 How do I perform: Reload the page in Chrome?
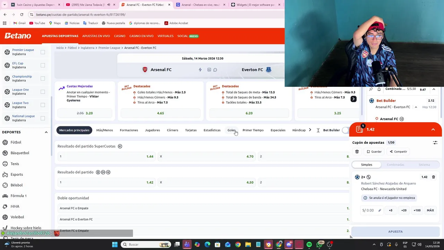(22, 15)
